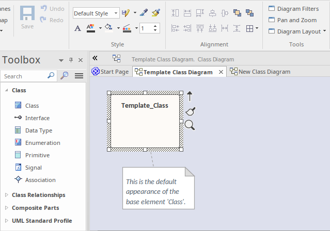
Task: Open Diagram Filters
Action: [x=294, y=9]
